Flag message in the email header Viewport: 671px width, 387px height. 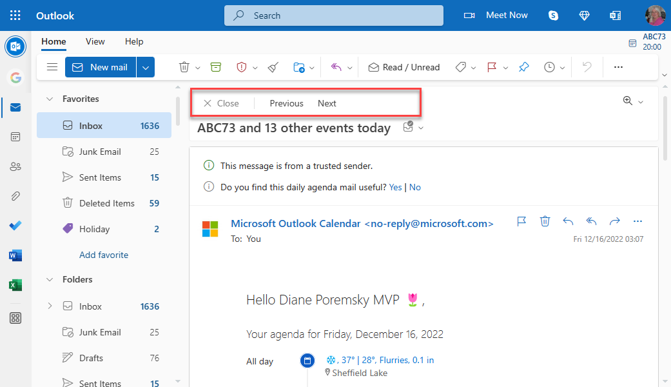521,221
